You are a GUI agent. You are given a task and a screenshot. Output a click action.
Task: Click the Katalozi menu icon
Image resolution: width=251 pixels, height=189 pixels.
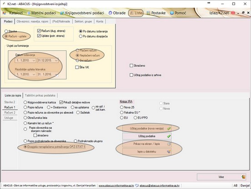pos(5,13)
